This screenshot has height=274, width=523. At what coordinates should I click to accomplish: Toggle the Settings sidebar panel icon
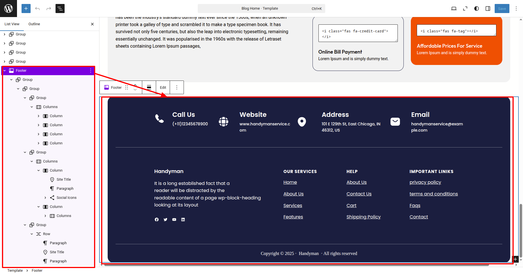pyautogui.click(x=488, y=9)
